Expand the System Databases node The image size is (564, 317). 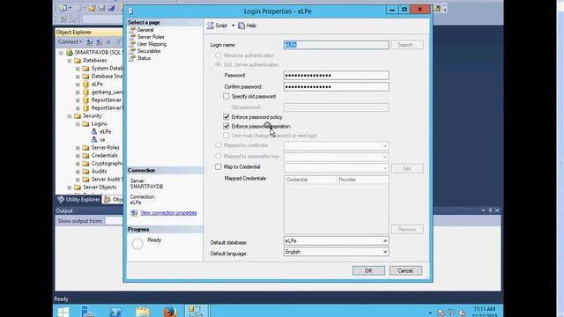point(78,69)
